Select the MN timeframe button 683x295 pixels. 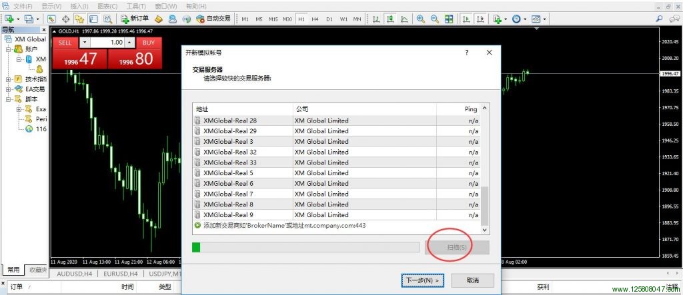tap(358, 19)
